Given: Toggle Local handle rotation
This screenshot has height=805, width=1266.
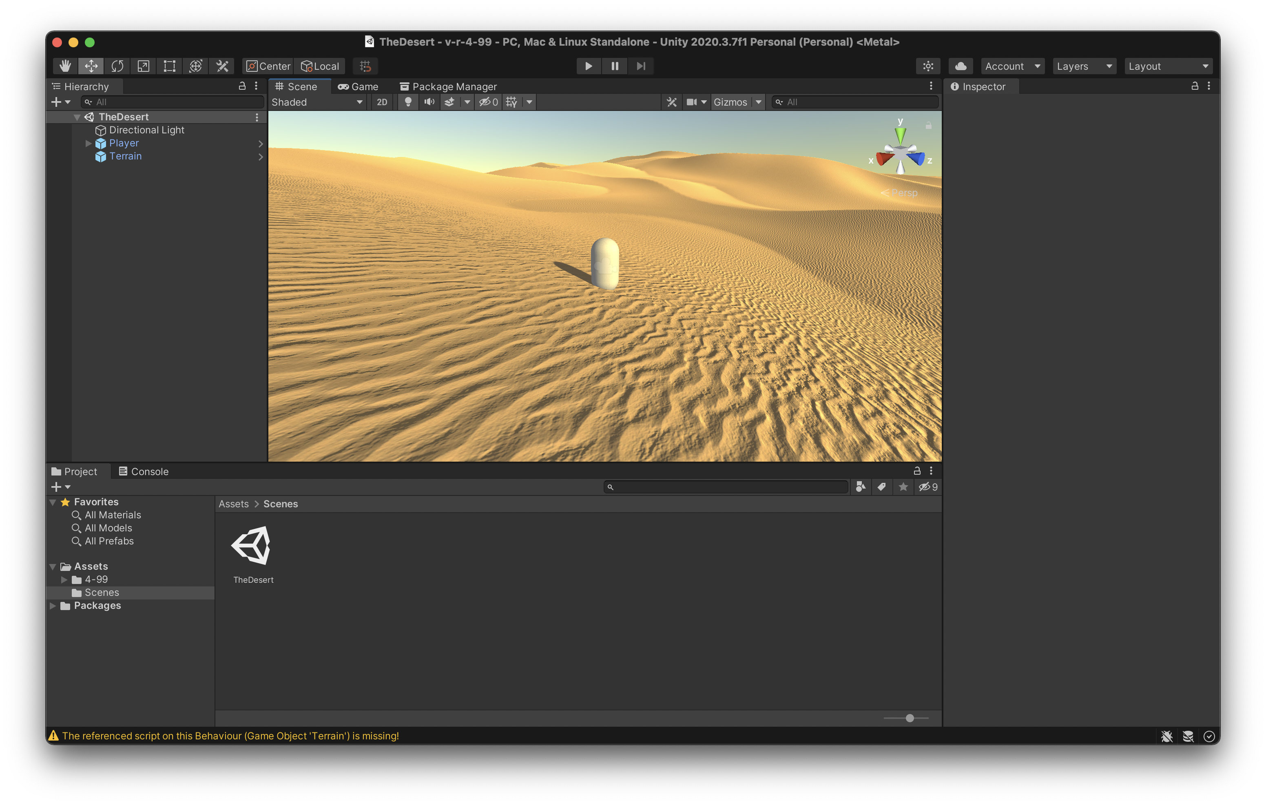Looking at the screenshot, I should tap(320, 66).
